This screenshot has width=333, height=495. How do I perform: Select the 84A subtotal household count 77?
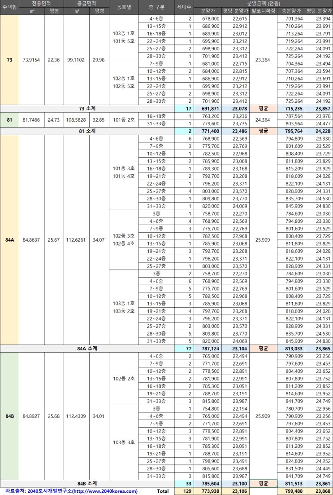click(184, 349)
